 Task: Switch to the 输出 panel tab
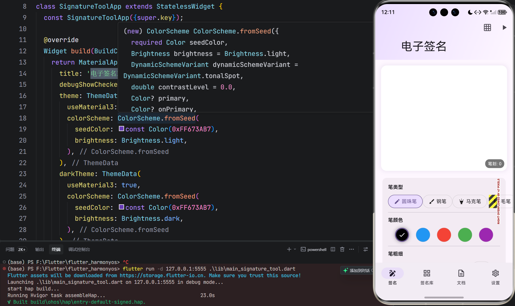coord(39,250)
